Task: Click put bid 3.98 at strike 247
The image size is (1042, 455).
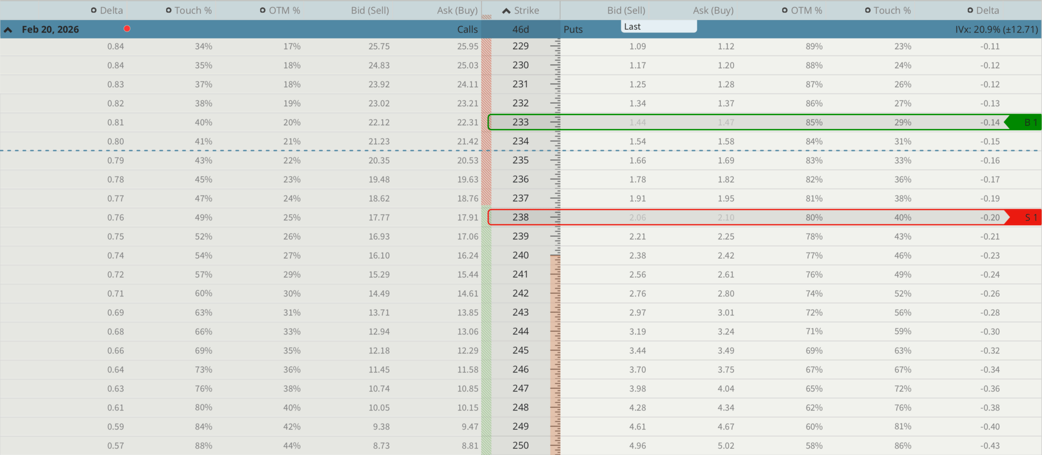Action: [638, 389]
